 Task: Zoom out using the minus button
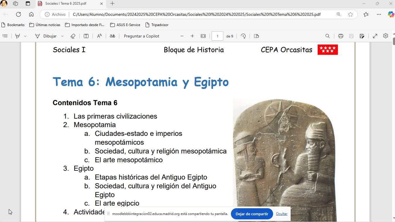click(182, 36)
